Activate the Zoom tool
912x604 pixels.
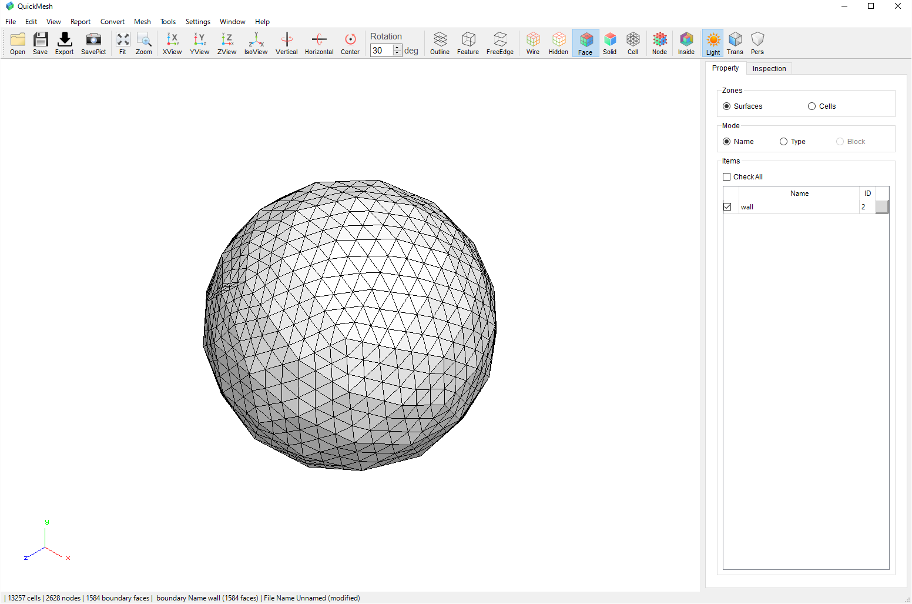144,44
